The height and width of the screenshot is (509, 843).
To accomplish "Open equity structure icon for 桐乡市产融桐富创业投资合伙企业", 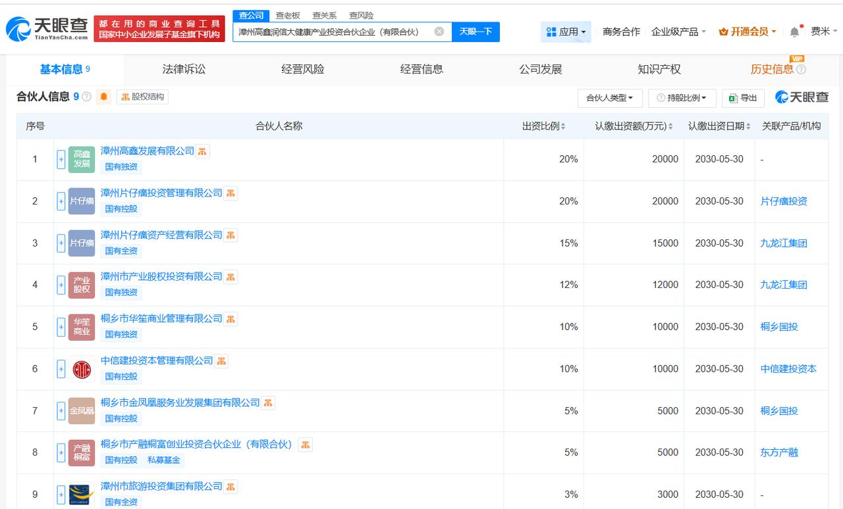I will pos(306,445).
